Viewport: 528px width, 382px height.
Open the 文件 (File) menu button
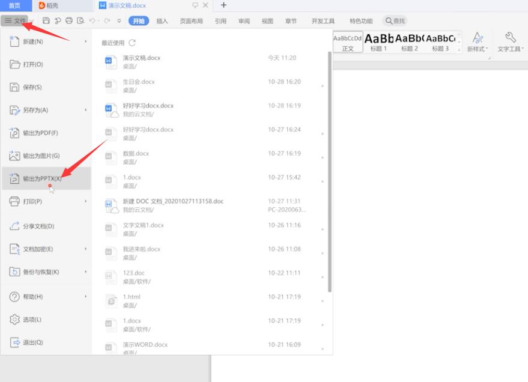click(x=15, y=21)
